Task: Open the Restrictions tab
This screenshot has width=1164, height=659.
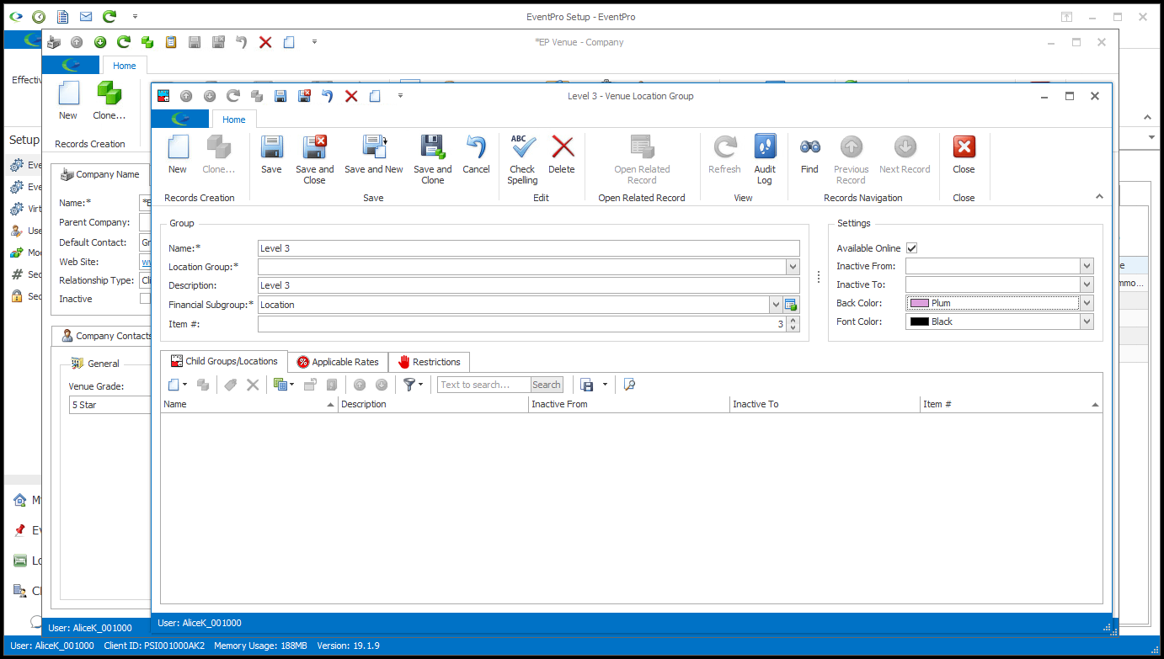Action: click(x=429, y=362)
